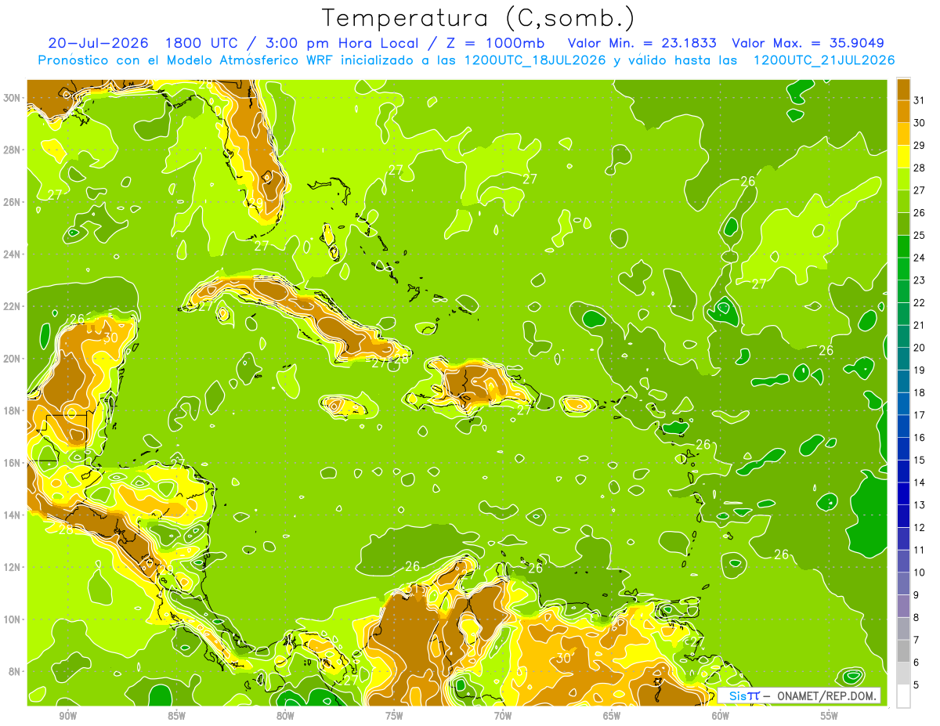Click the '17' label on the color scale
The height and width of the screenshot is (726, 940).
920,414
